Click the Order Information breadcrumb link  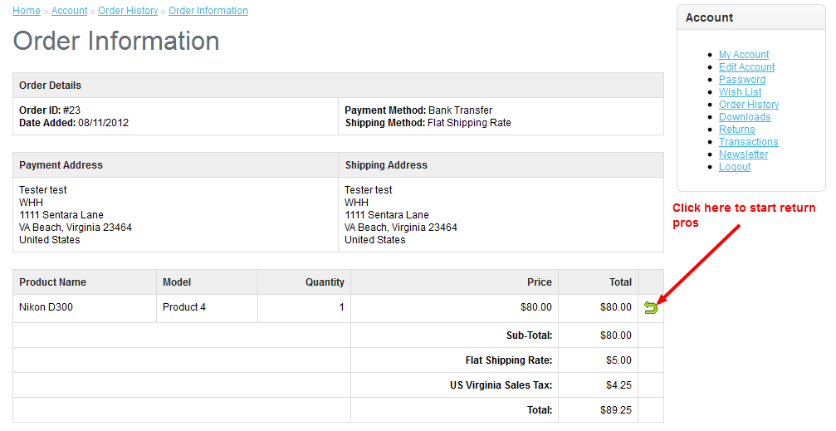[208, 11]
